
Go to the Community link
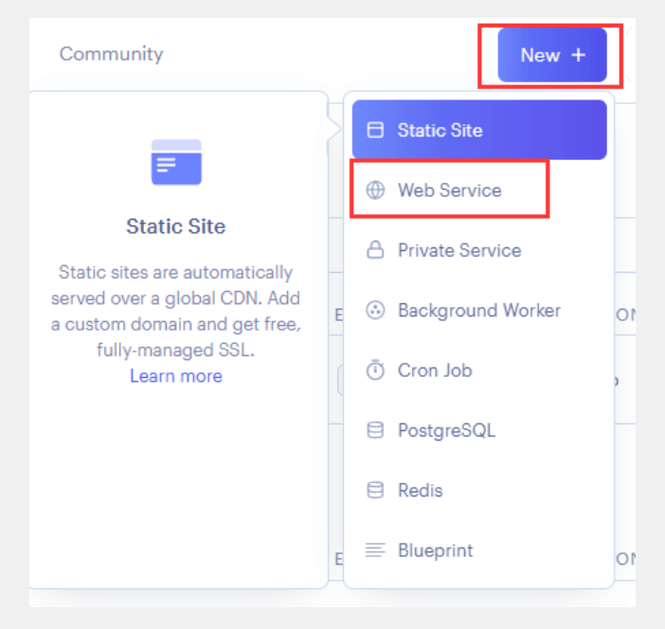111,54
